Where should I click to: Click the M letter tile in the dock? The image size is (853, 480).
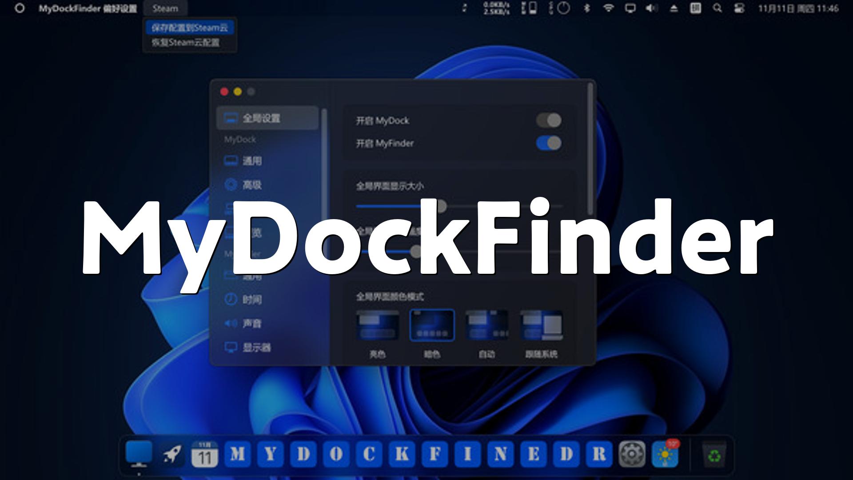click(238, 454)
